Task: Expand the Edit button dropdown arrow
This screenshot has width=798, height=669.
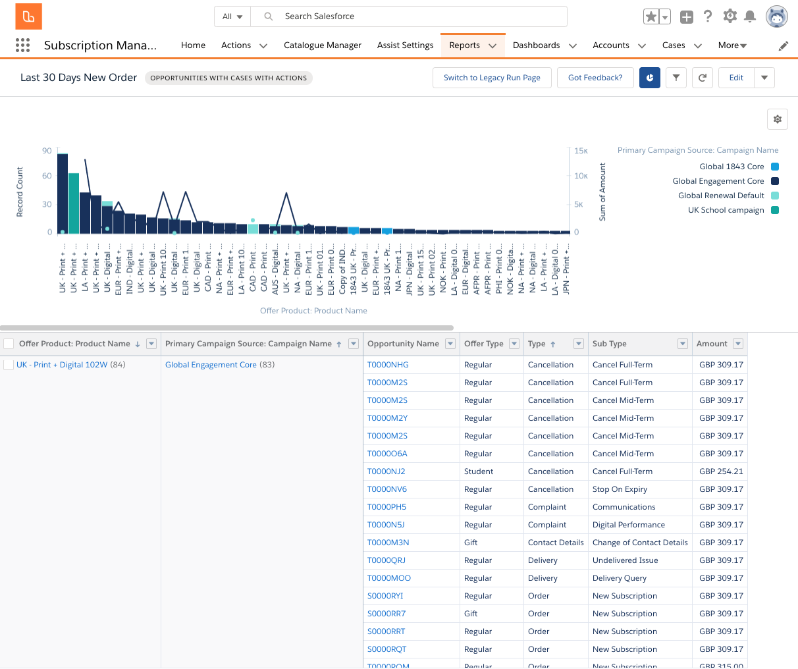Action: tap(764, 78)
